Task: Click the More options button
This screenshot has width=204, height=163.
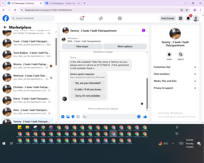Action: [x=125, y=46]
